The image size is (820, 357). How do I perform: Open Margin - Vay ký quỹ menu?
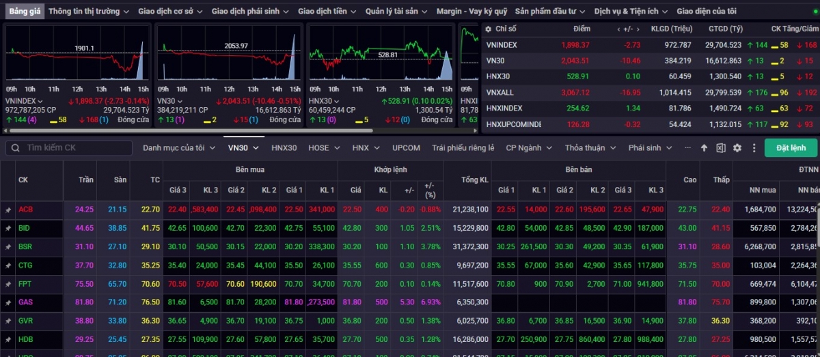[471, 11]
